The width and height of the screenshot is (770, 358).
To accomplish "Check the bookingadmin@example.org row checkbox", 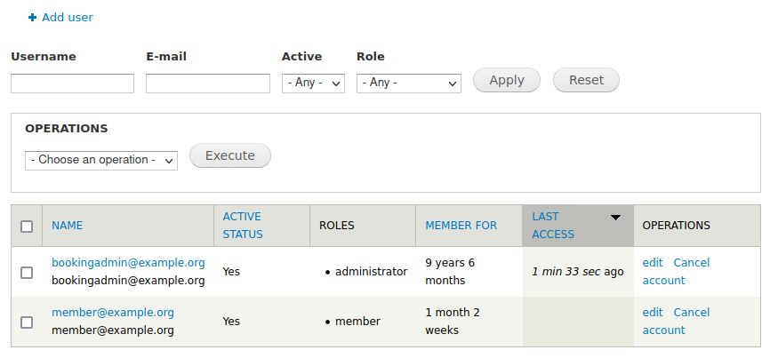I will (x=27, y=272).
